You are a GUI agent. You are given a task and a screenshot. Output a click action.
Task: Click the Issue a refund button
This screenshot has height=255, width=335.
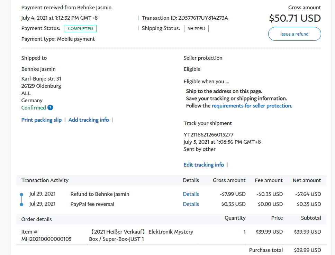(295, 34)
